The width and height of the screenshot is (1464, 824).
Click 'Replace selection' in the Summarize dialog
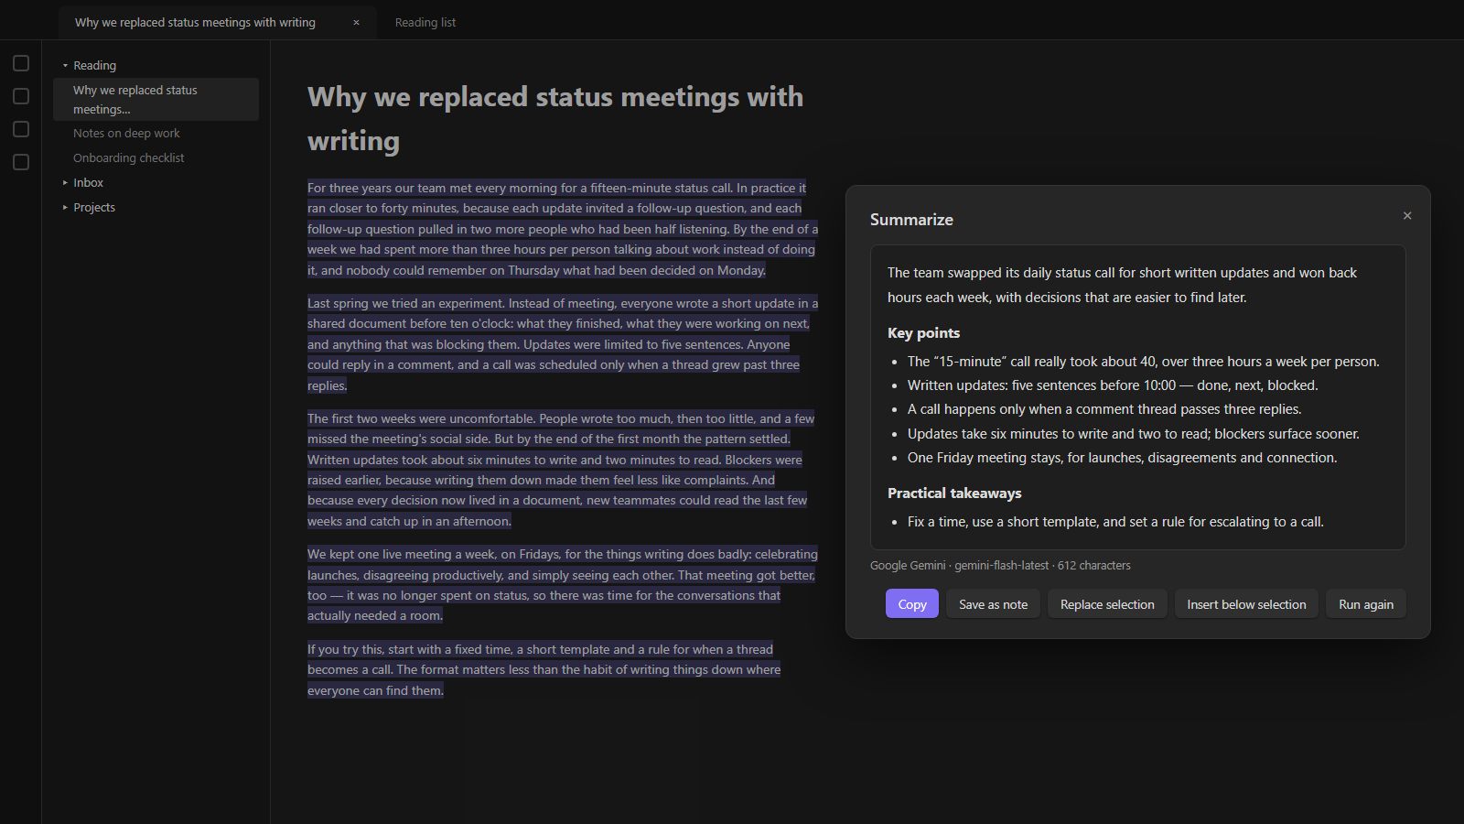point(1107,604)
